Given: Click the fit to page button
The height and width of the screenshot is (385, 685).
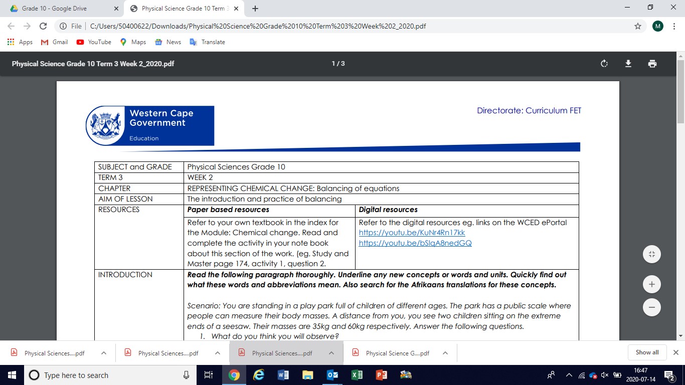Looking at the screenshot, I should point(652,254).
